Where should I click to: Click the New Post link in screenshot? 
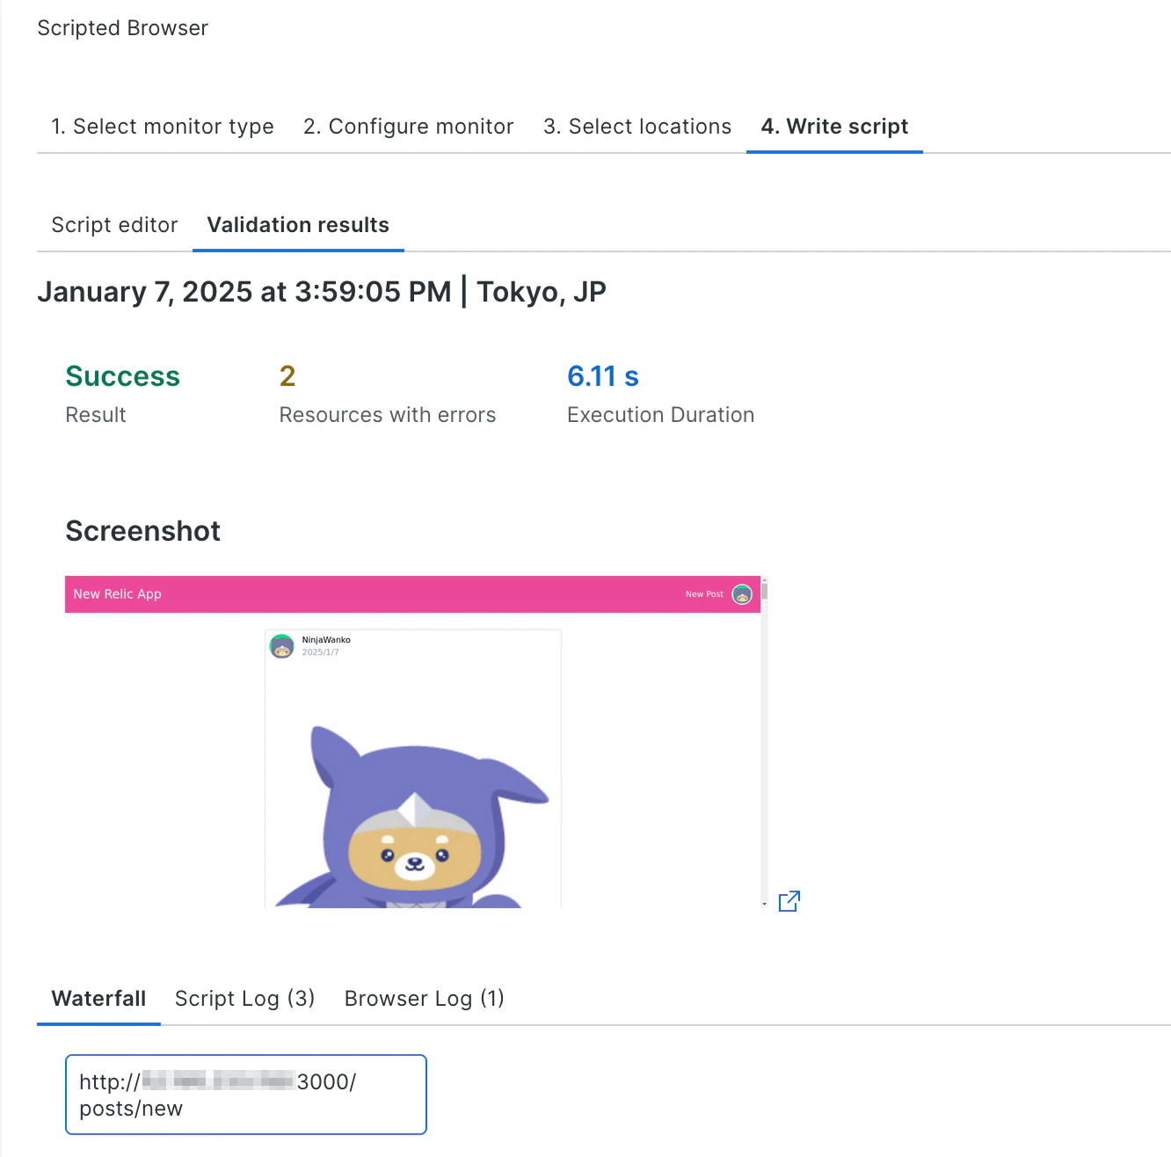(x=704, y=594)
